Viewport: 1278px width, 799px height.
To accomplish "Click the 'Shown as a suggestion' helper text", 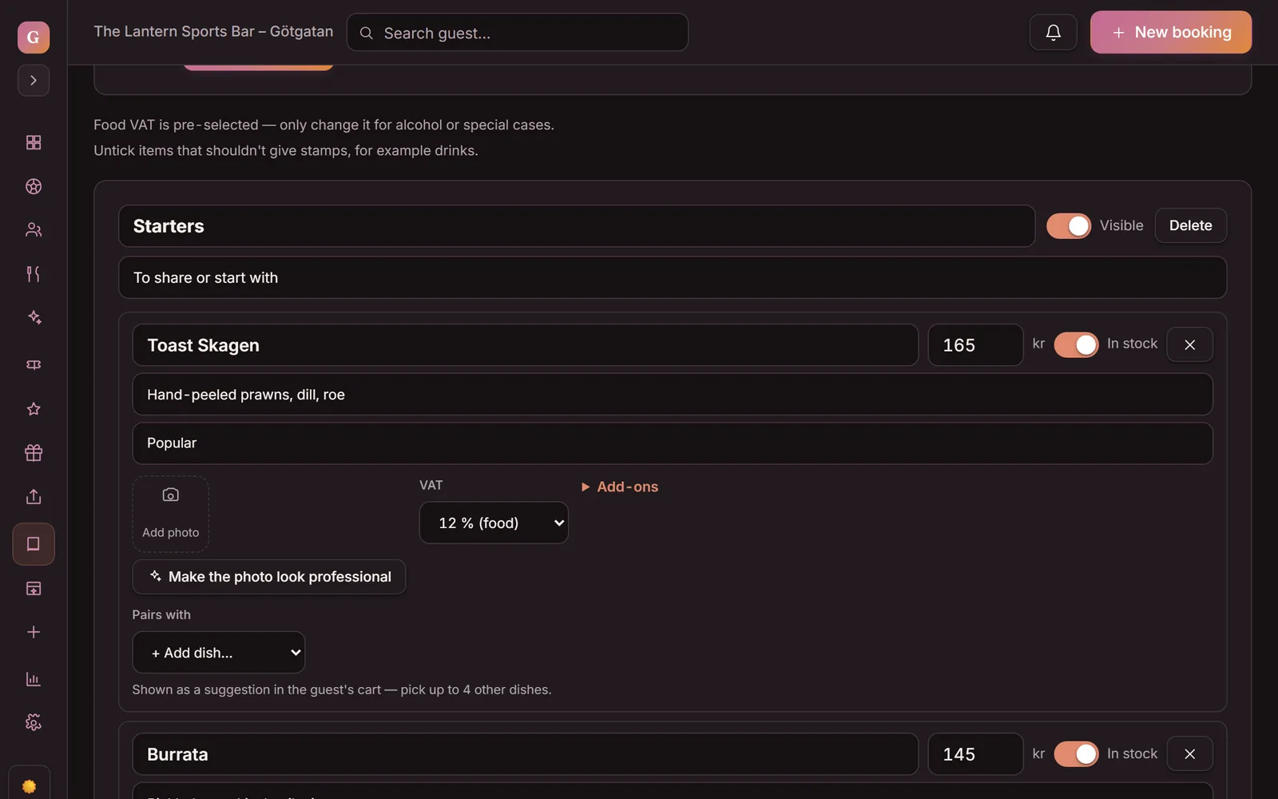I will (342, 690).
